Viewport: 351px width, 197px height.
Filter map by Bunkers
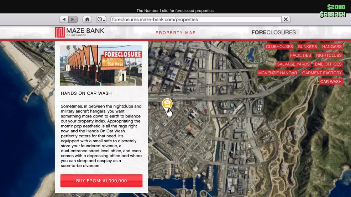tap(307, 46)
